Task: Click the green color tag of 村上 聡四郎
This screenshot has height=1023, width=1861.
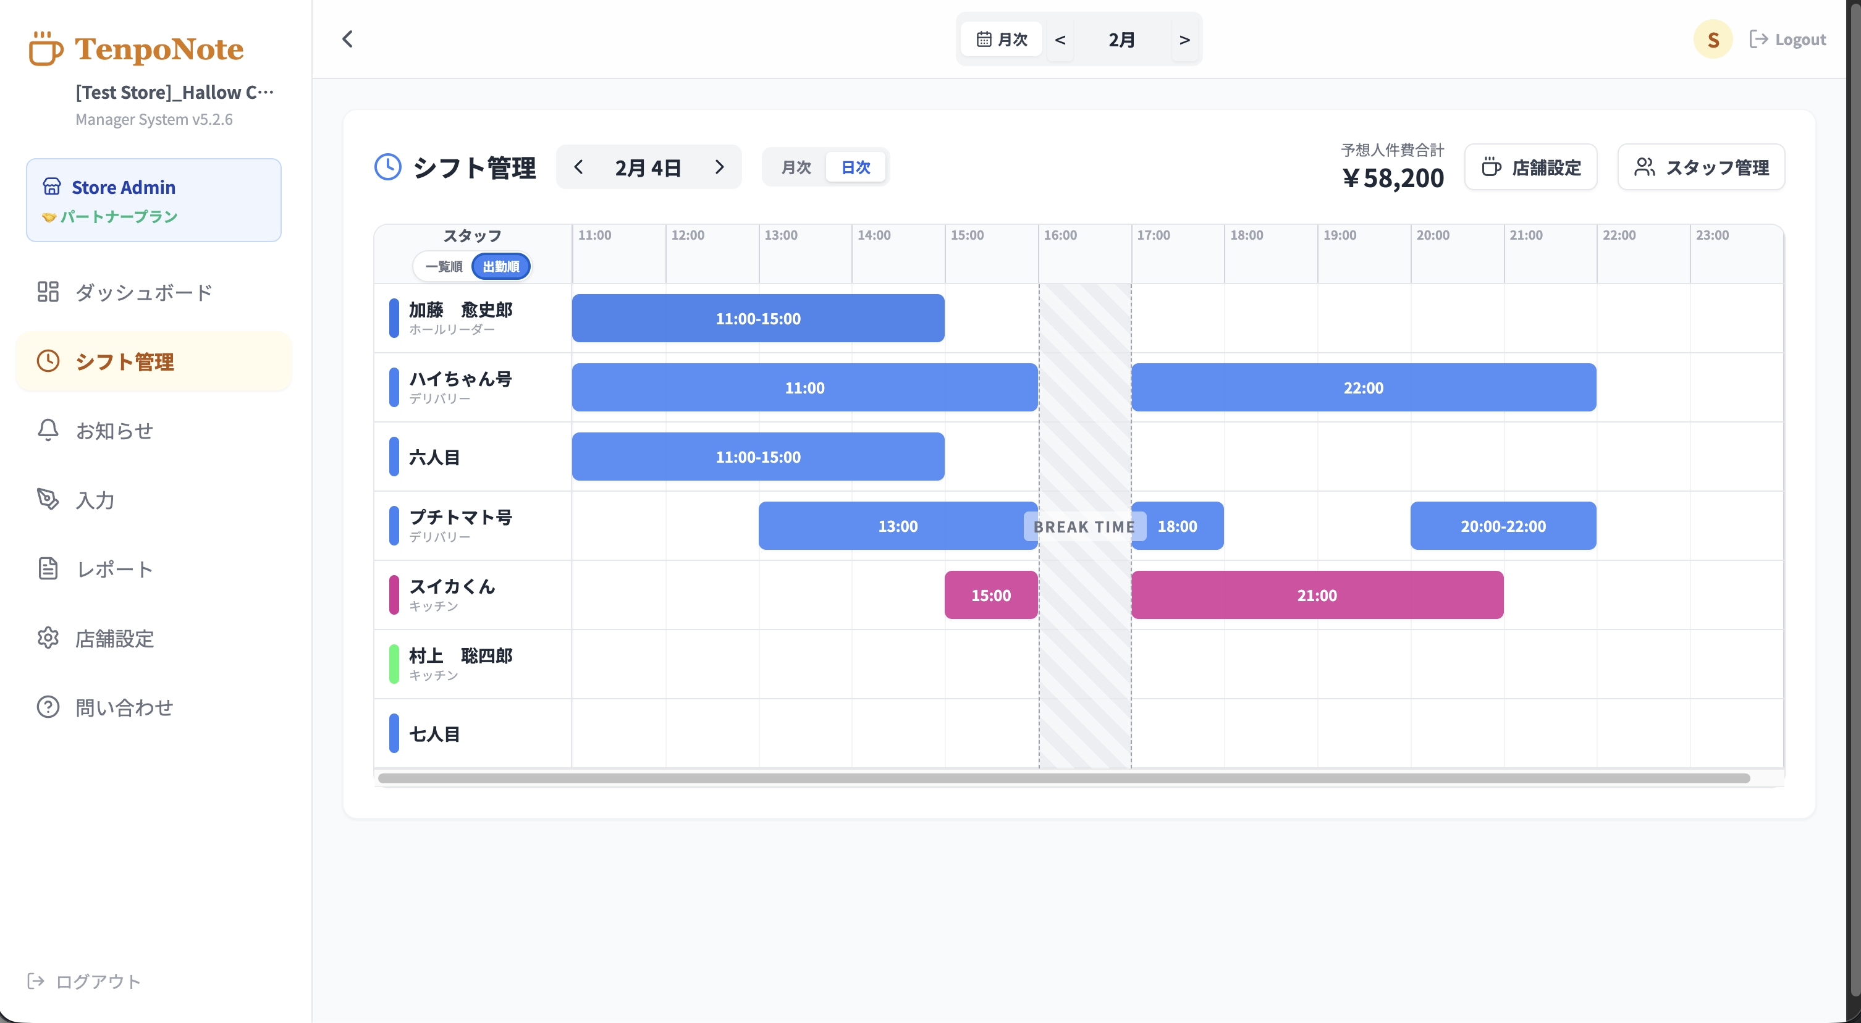Action: (x=394, y=664)
